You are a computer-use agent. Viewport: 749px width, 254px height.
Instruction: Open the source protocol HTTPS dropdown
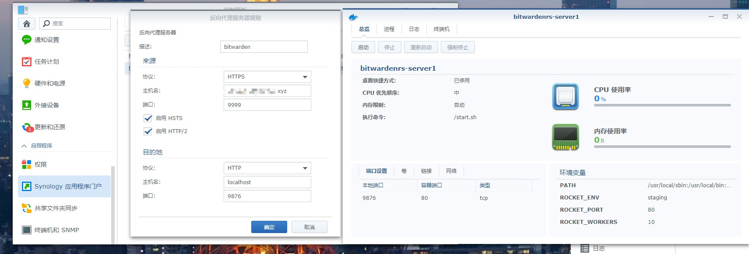[267, 77]
